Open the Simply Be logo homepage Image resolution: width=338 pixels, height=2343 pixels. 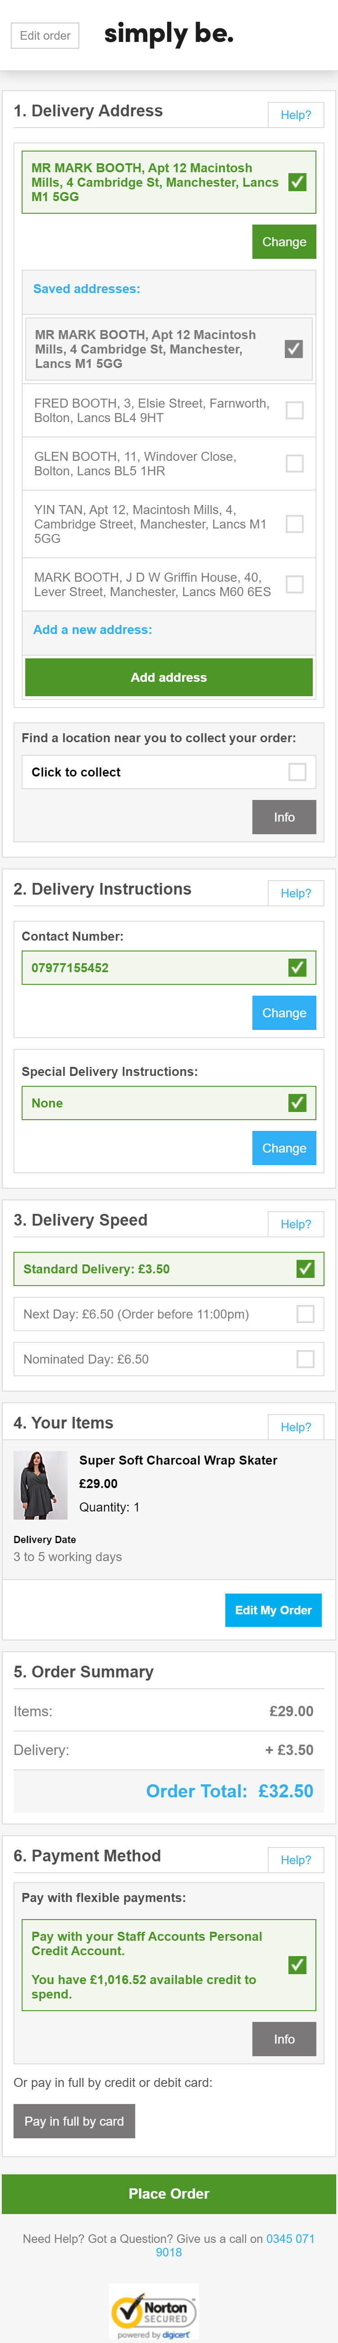coord(169,35)
